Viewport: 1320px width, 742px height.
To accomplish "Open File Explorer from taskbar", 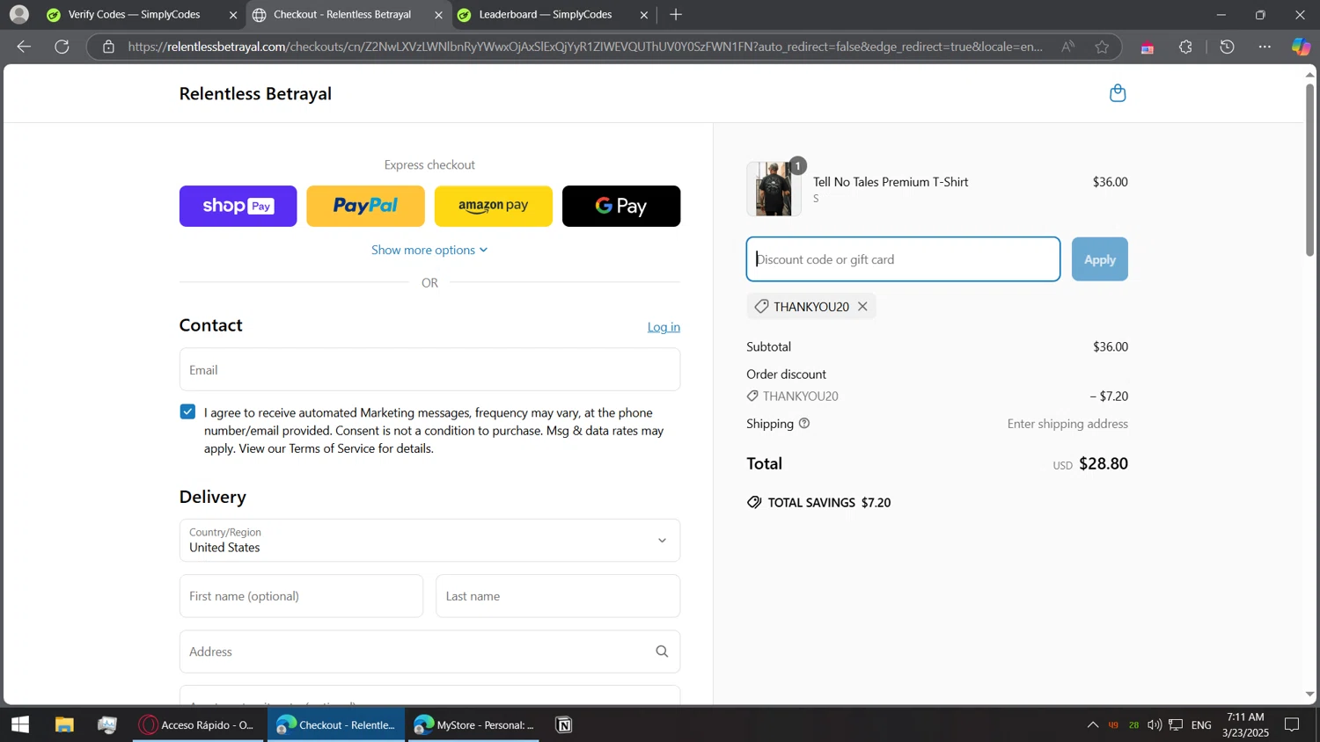I will [x=64, y=724].
